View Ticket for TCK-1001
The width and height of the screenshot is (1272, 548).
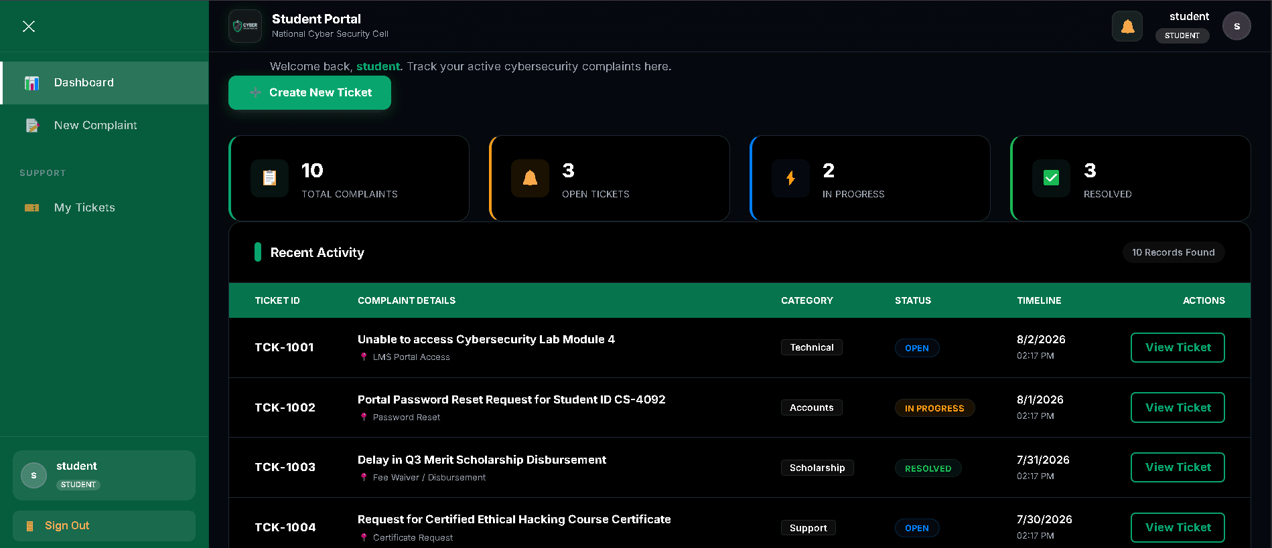(x=1178, y=347)
